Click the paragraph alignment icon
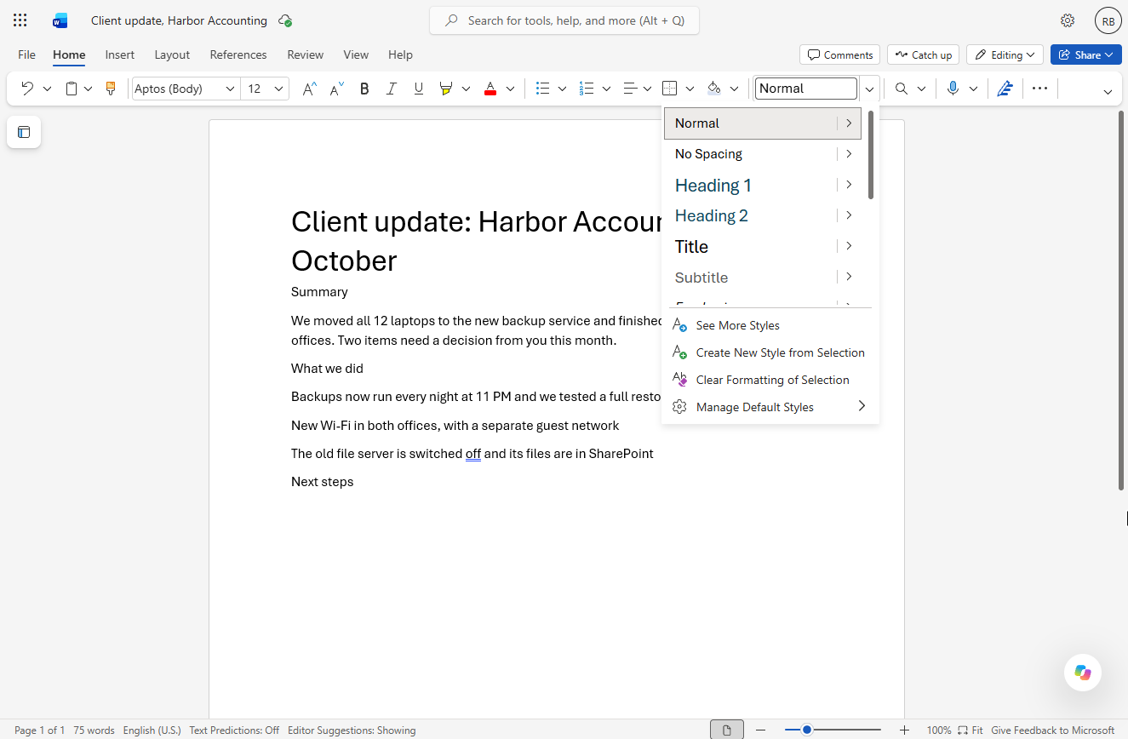This screenshot has height=739, width=1128. pyautogui.click(x=631, y=89)
